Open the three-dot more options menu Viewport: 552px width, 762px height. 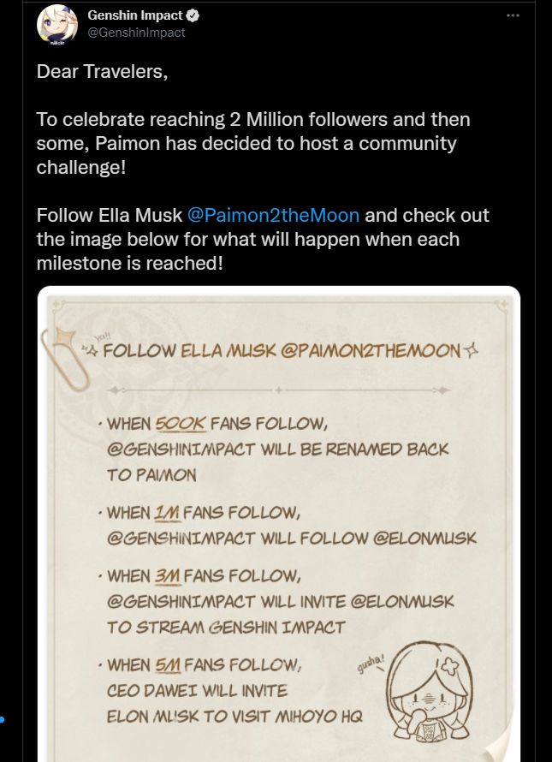point(513,15)
